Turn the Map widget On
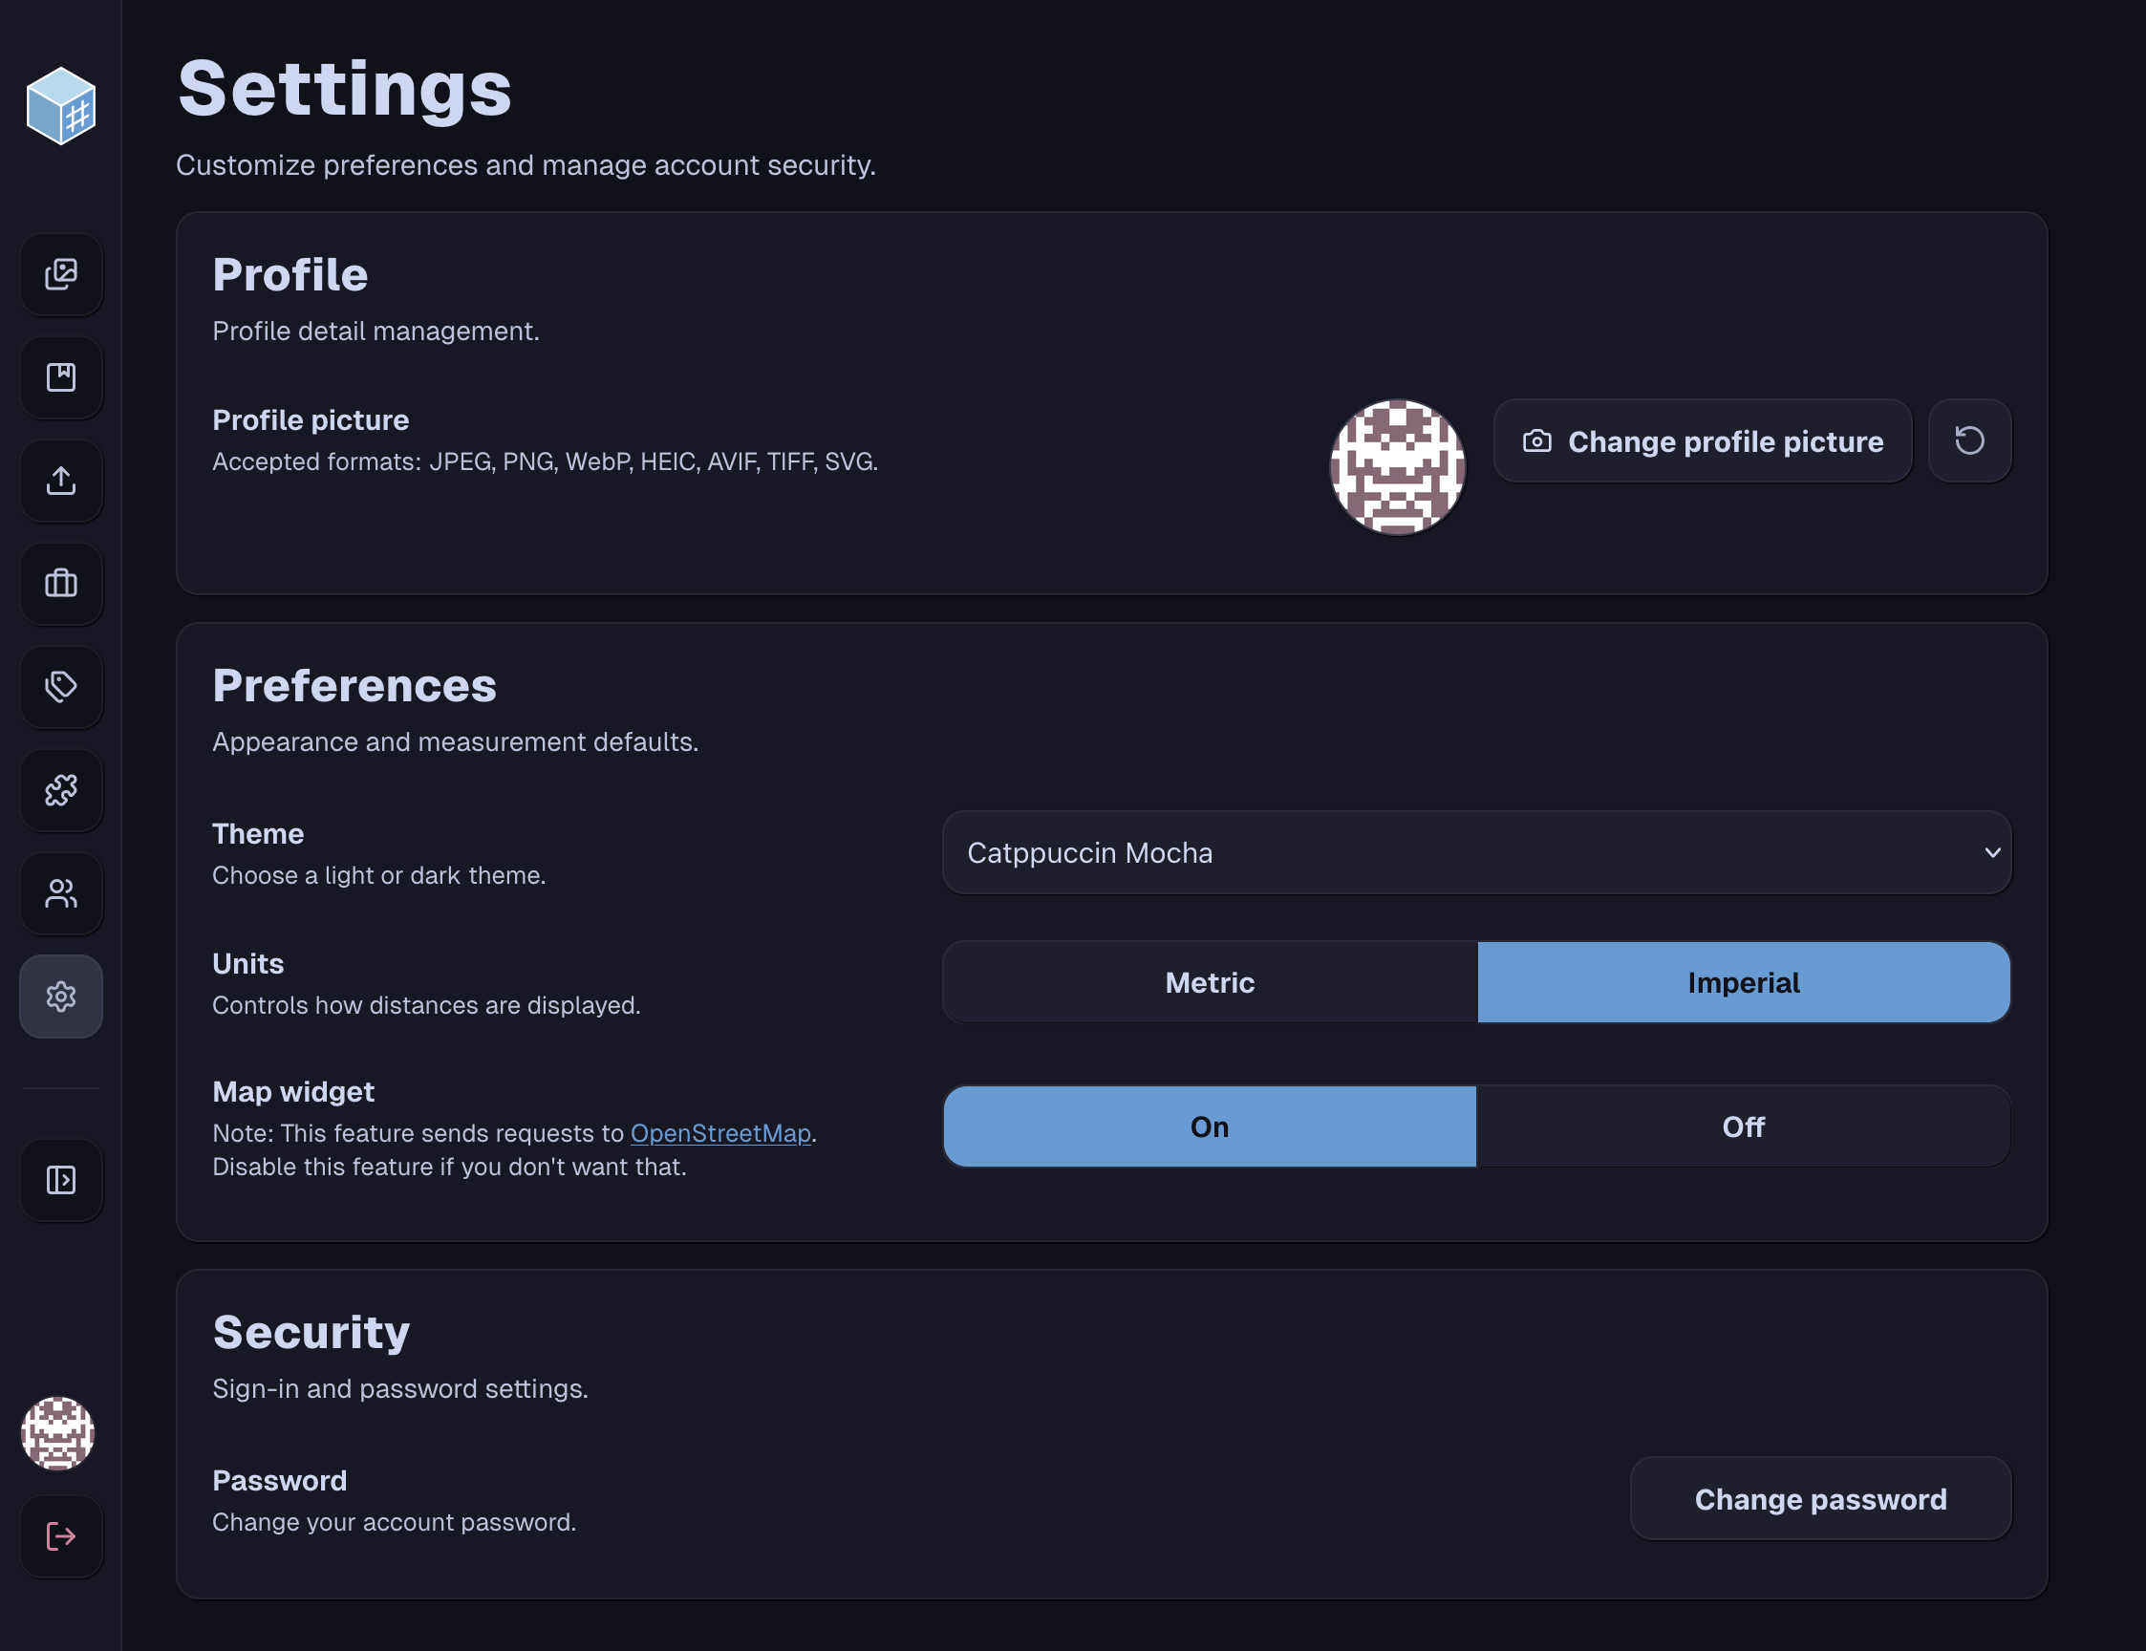Screen dimensions: 2146x1651 click(x=1210, y=1126)
